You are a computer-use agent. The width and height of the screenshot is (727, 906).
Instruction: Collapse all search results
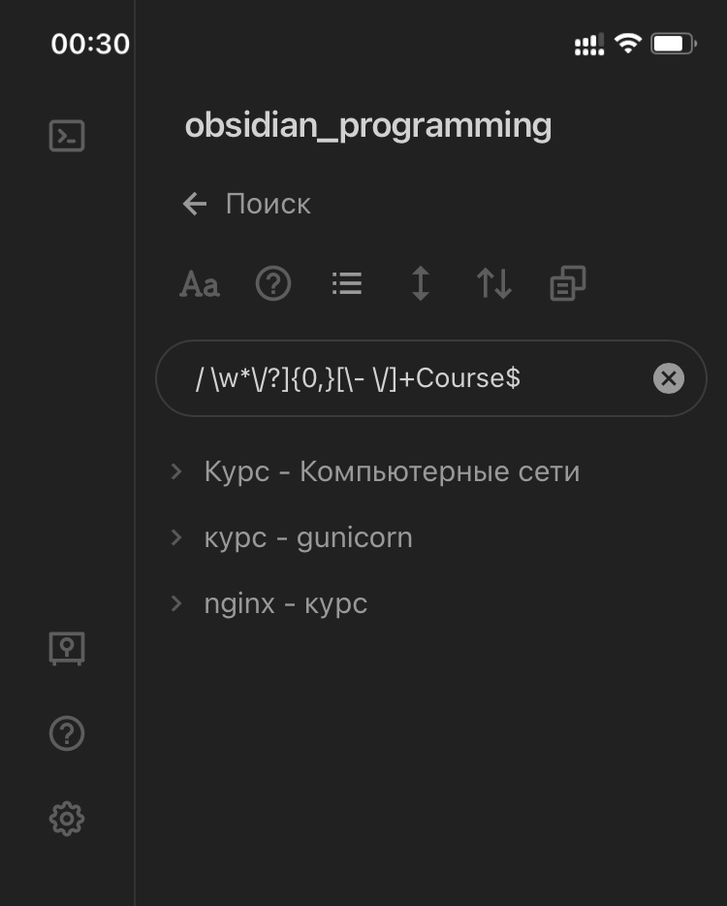click(346, 283)
